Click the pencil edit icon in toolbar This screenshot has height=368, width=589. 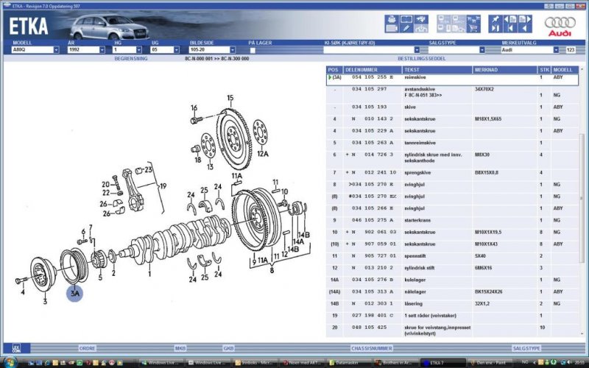tap(406, 29)
